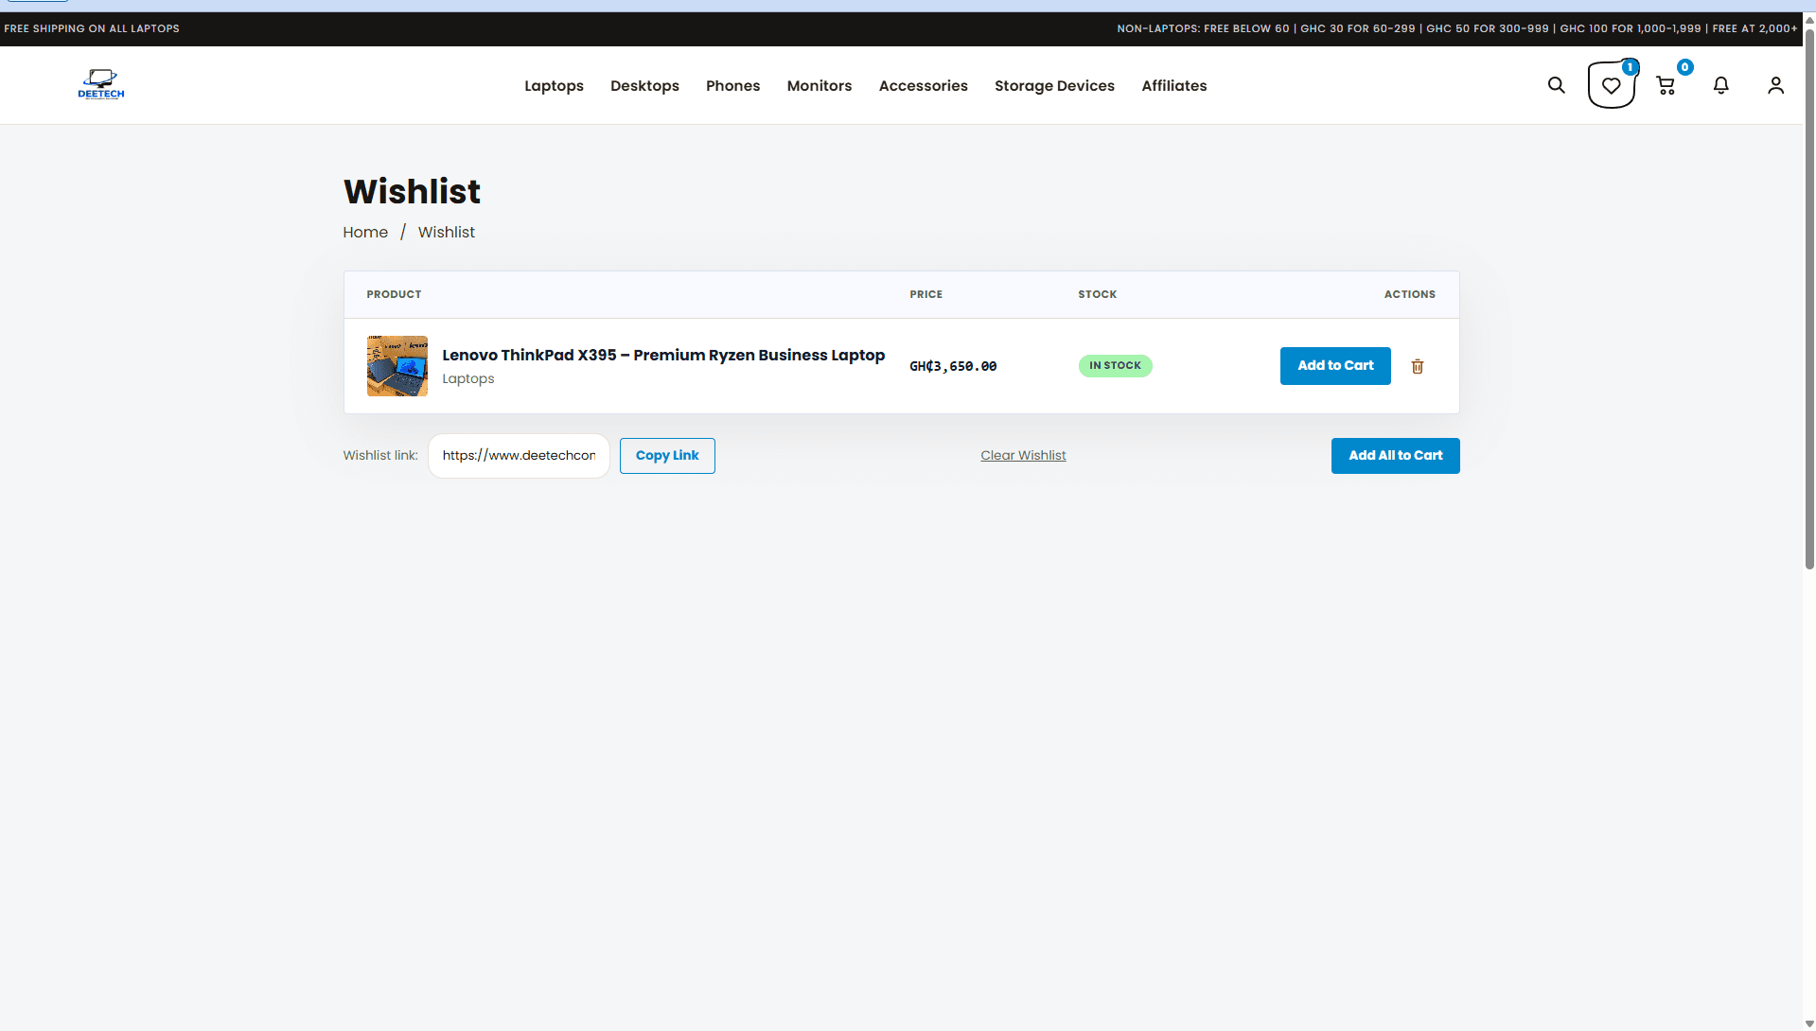Open the Lenovo ThinkPad X395 product link

(x=663, y=355)
